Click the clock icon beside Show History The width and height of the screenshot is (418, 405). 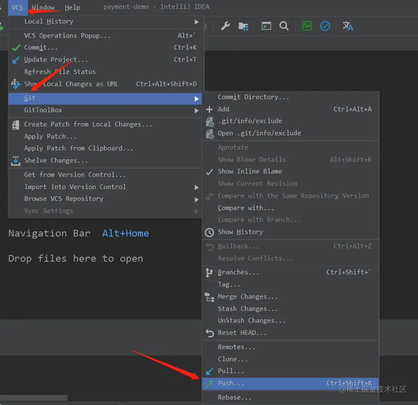tap(210, 232)
